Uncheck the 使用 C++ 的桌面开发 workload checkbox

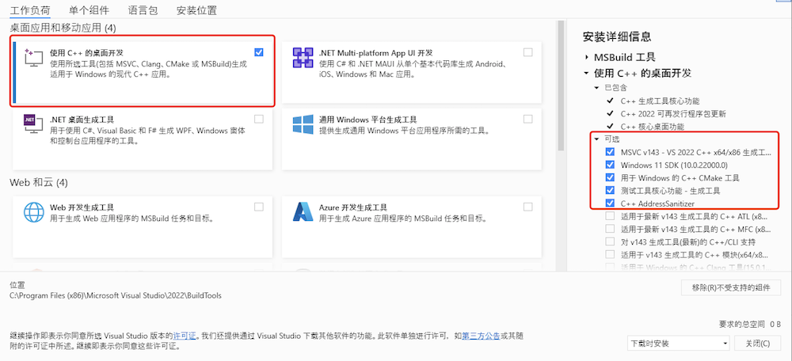point(259,52)
